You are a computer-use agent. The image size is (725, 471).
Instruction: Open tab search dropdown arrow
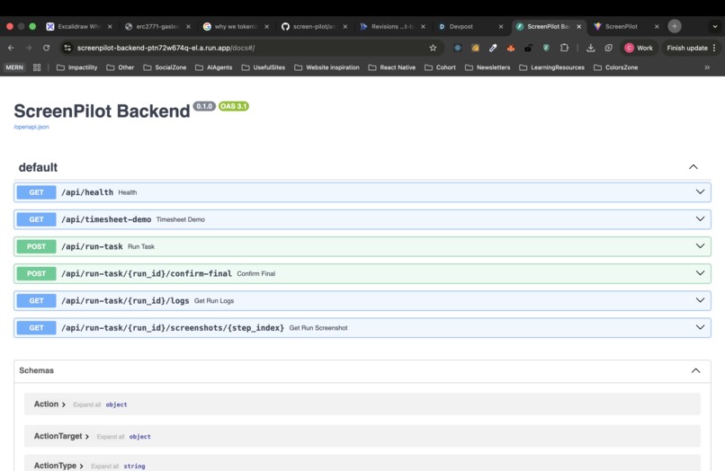[714, 26]
